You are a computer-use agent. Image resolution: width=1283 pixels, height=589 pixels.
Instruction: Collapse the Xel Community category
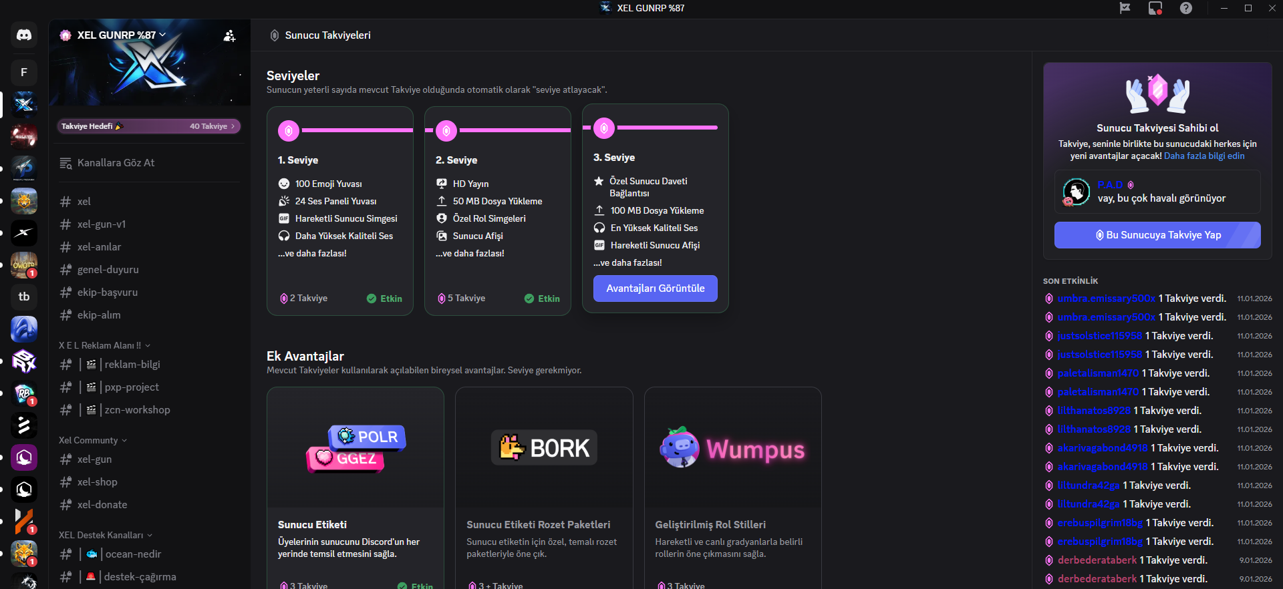coord(93,440)
